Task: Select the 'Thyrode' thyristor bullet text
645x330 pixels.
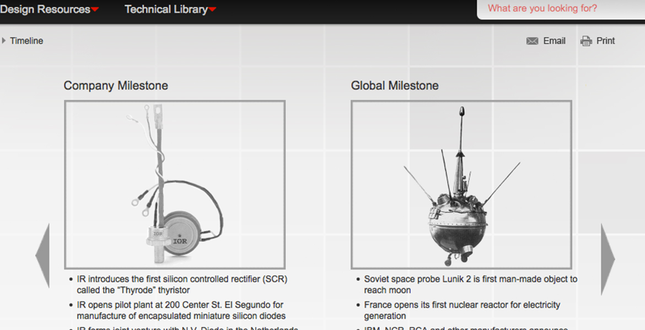Action: pyautogui.click(x=182, y=284)
